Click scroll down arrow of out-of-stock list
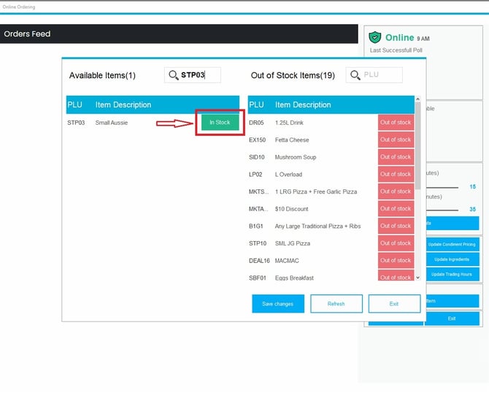The image size is (489, 393). point(418,278)
